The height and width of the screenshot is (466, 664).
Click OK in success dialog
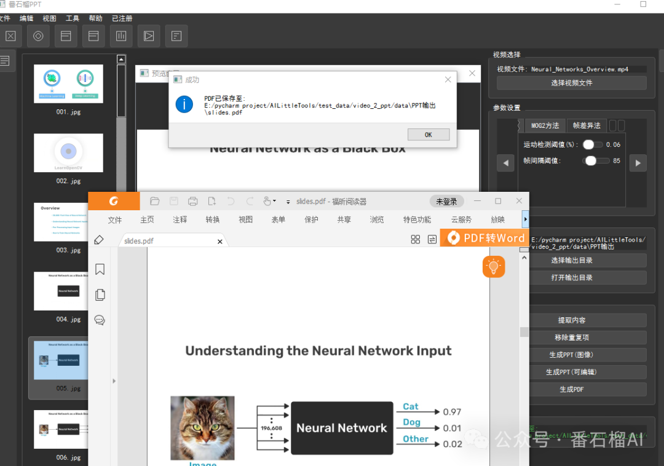point(429,135)
